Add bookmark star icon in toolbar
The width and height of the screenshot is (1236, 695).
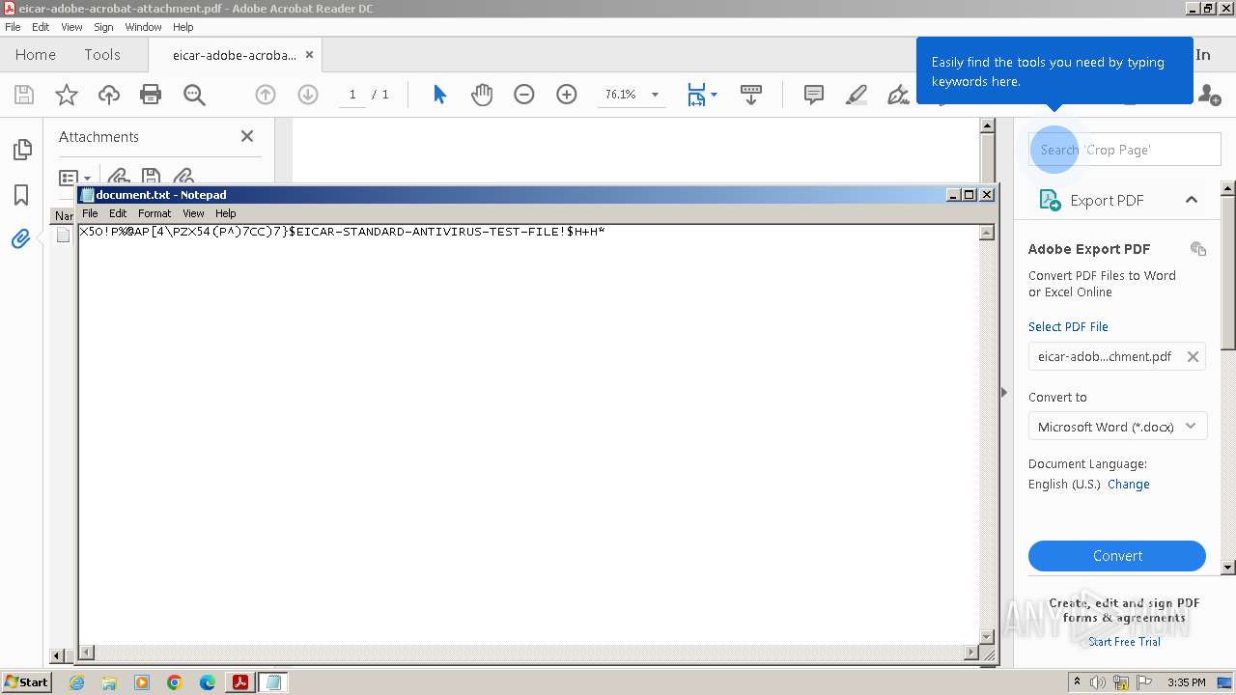(x=67, y=95)
